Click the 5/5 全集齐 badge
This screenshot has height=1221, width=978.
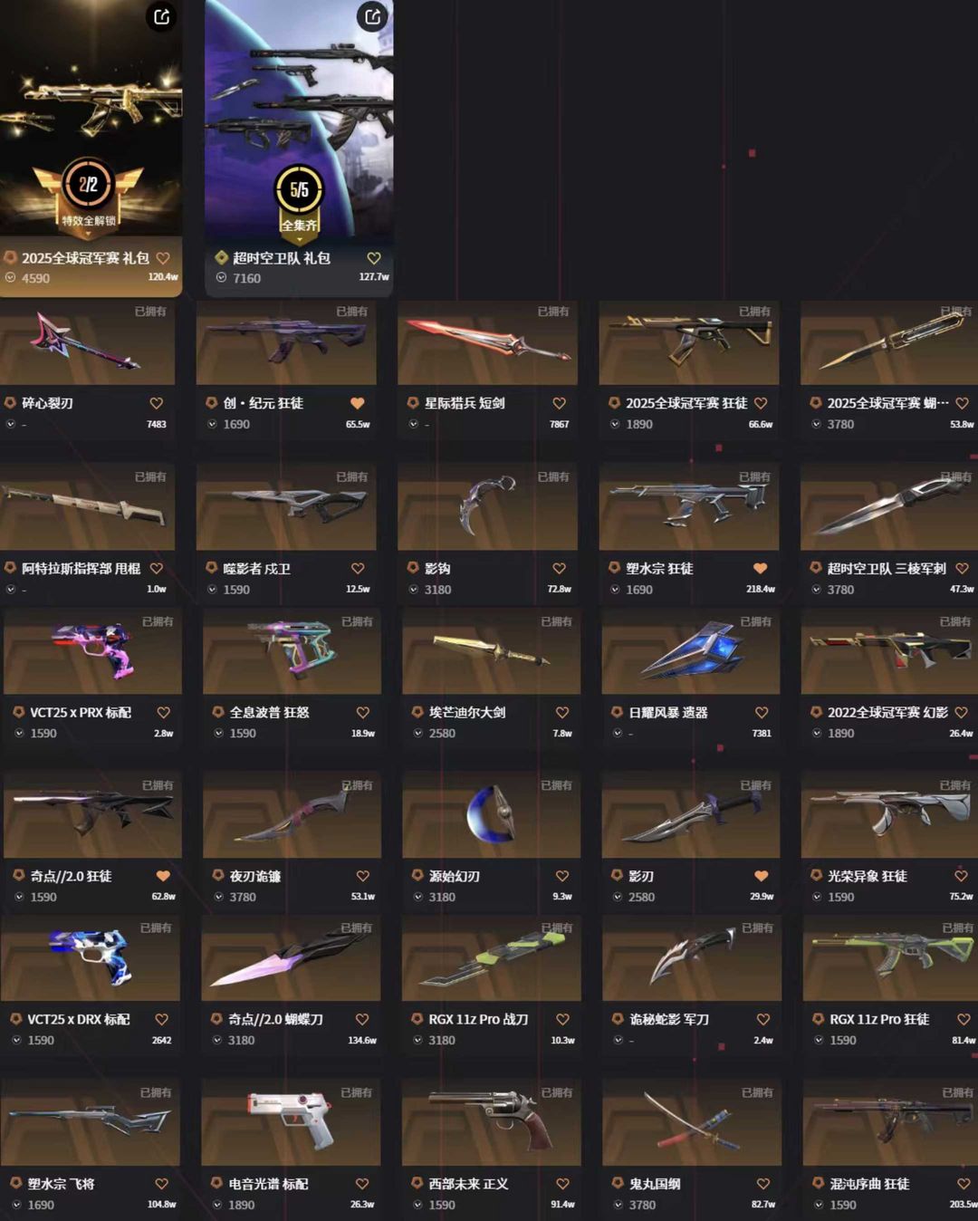coord(299,199)
